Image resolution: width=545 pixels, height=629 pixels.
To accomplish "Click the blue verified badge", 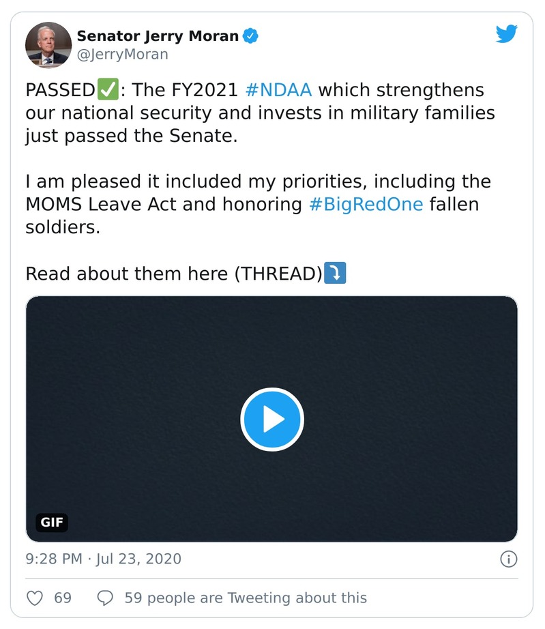I will click(251, 35).
